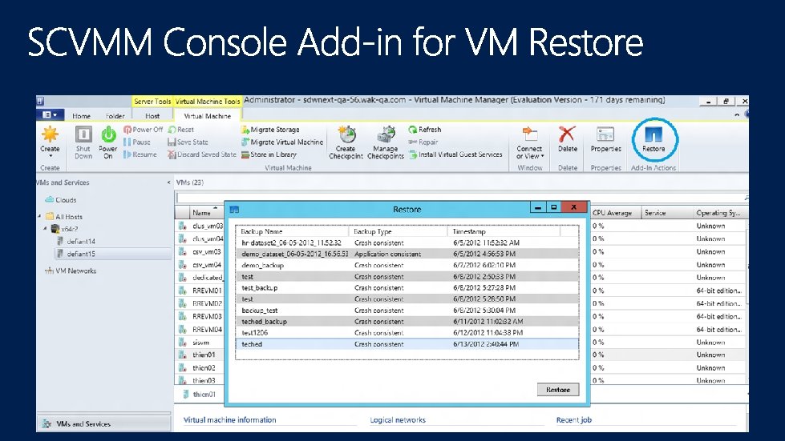
Task: Select the backup_test row
Action: 407,311
